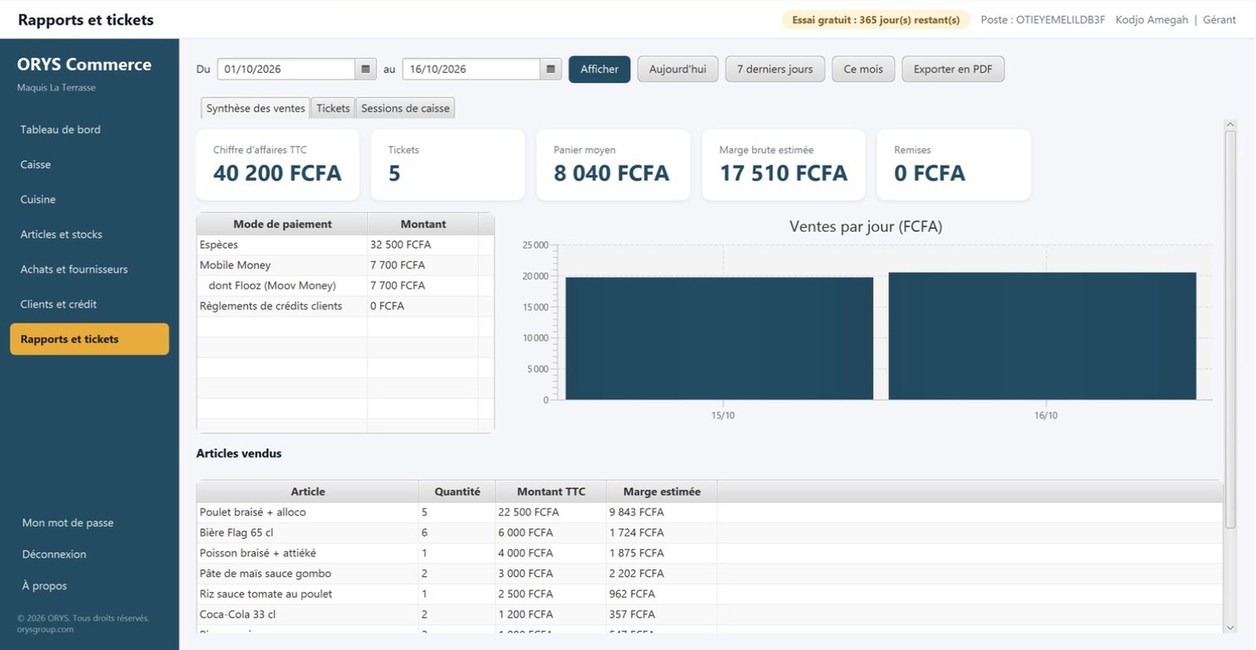1256x650 pixels.
Task: Open the Sessions de caisse tab
Action: click(x=405, y=108)
